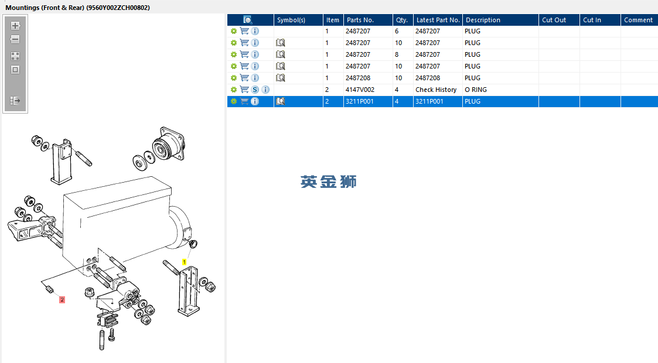658x363 pixels.
Task: Click the gear icon for part 2487208
Action: point(234,78)
